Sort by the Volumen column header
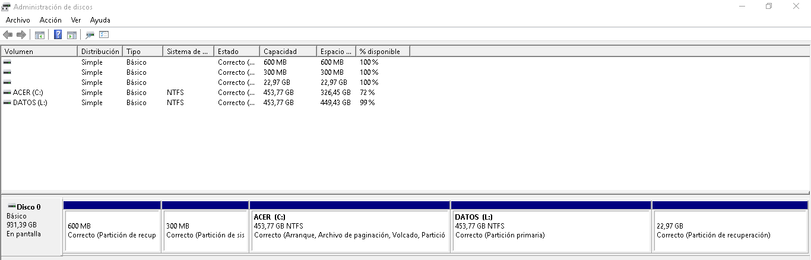Viewport: 811px width, 260px height. (x=39, y=52)
